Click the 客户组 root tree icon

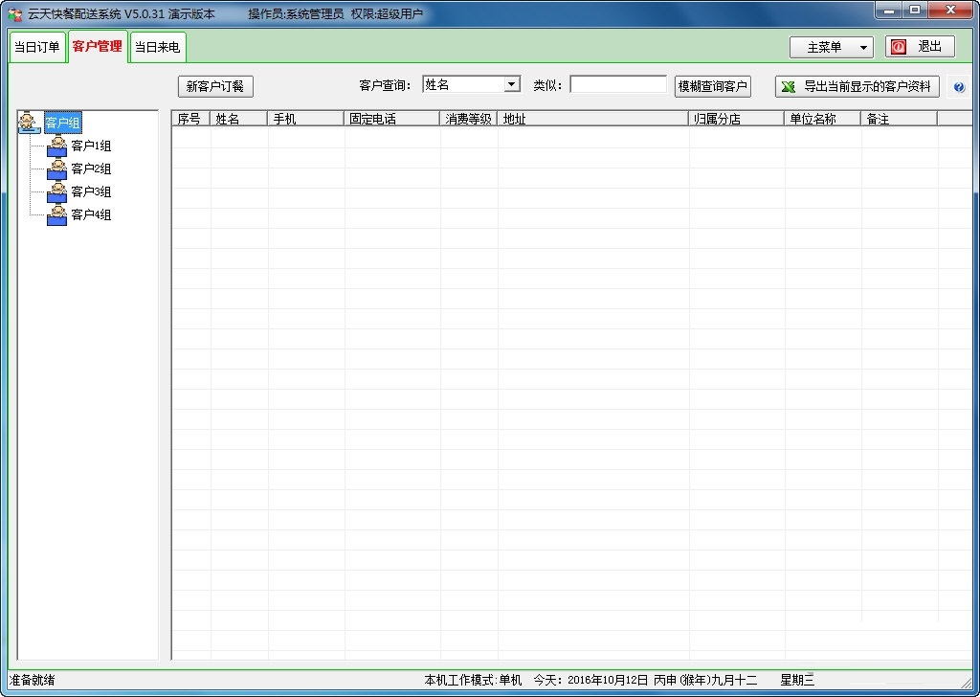(x=29, y=123)
